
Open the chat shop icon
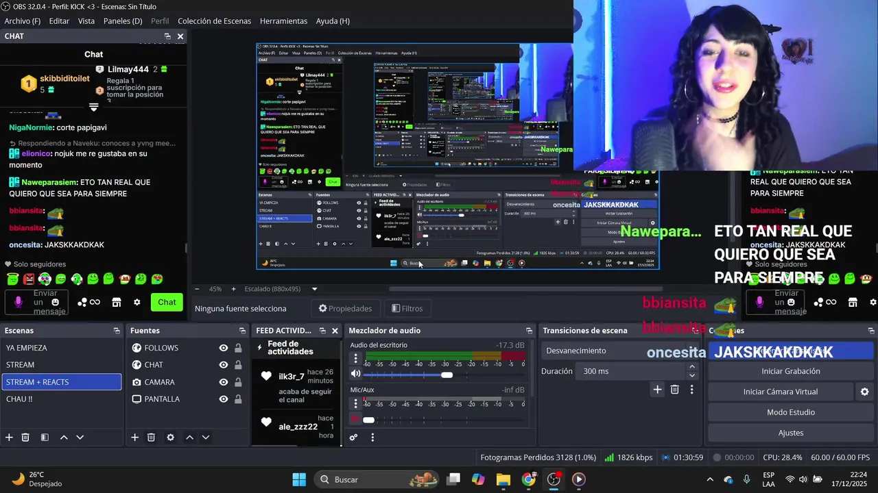tap(117, 302)
